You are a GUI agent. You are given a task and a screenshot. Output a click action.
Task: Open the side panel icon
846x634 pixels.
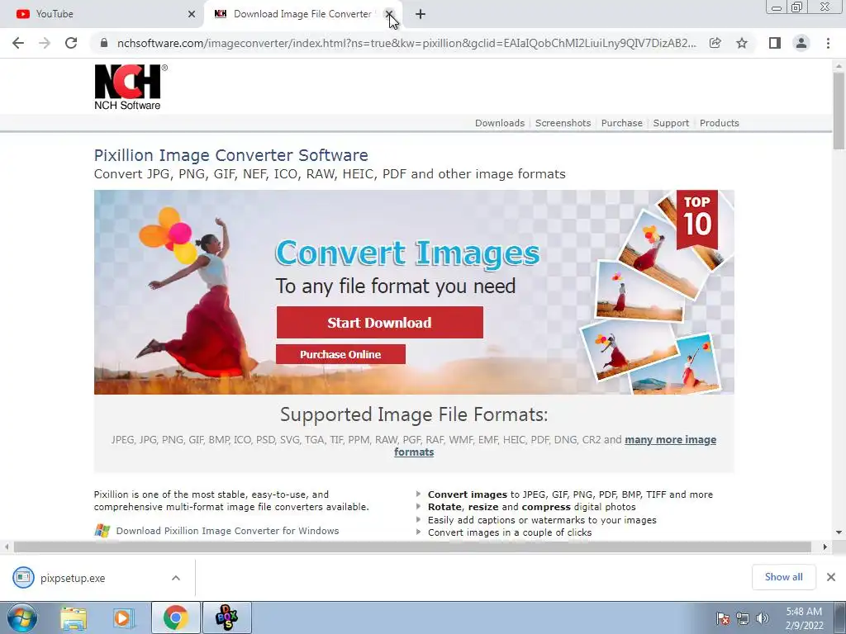[775, 43]
